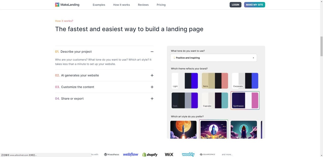Viewport: 323px width, 157px height.
Task: Click the MakeLanding logo icon
Action: coord(57,5)
